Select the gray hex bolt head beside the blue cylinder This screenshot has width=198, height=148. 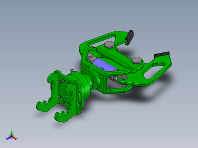[x=90, y=56]
